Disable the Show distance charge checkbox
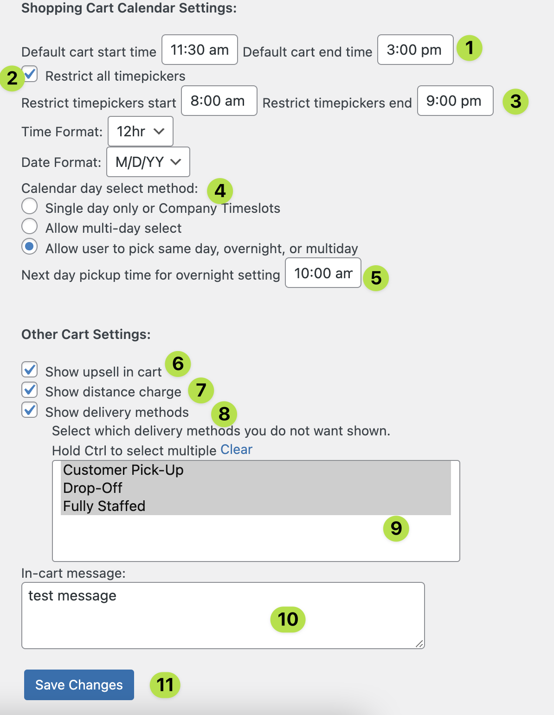Image resolution: width=554 pixels, height=715 pixels. 30,390
